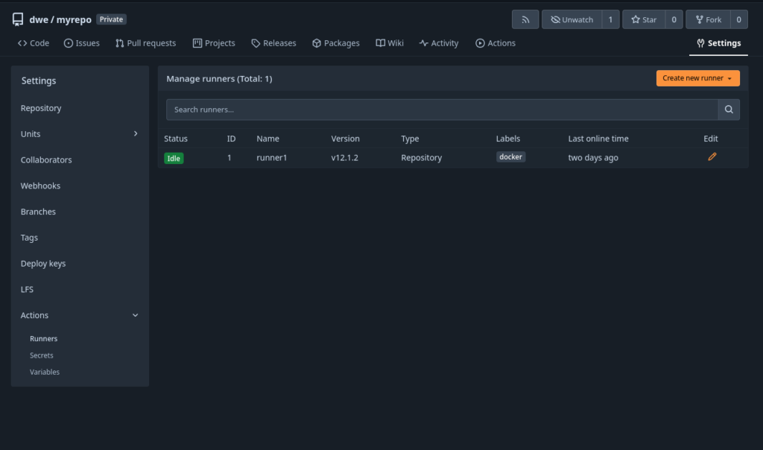The width and height of the screenshot is (763, 450).
Task: Open the Create new runner dropdown
Action: [697, 78]
